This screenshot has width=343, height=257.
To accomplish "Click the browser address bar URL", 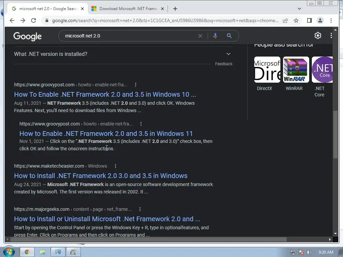I will [165, 20].
